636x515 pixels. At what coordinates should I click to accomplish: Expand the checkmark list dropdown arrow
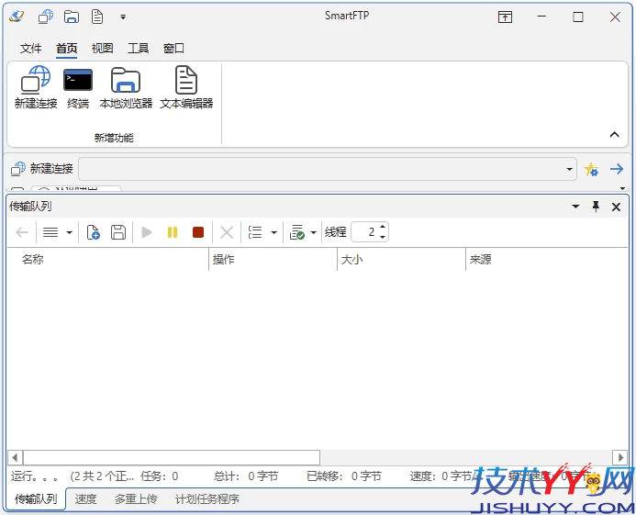pyautogui.click(x=313, y=232)
